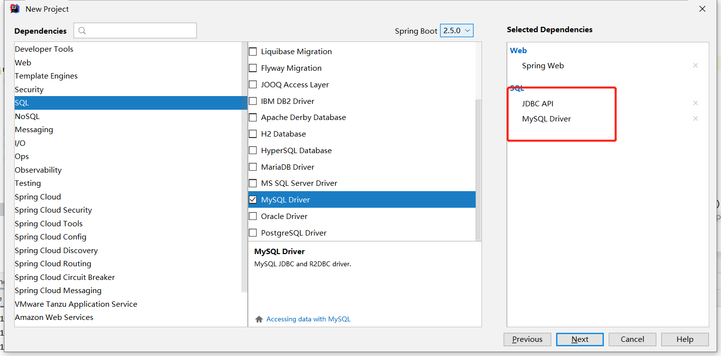Click the Web group header in Selected Dependencies
The width and height of the screenshot is (721, 356).
pyautogui.click(x=518, y=51)
